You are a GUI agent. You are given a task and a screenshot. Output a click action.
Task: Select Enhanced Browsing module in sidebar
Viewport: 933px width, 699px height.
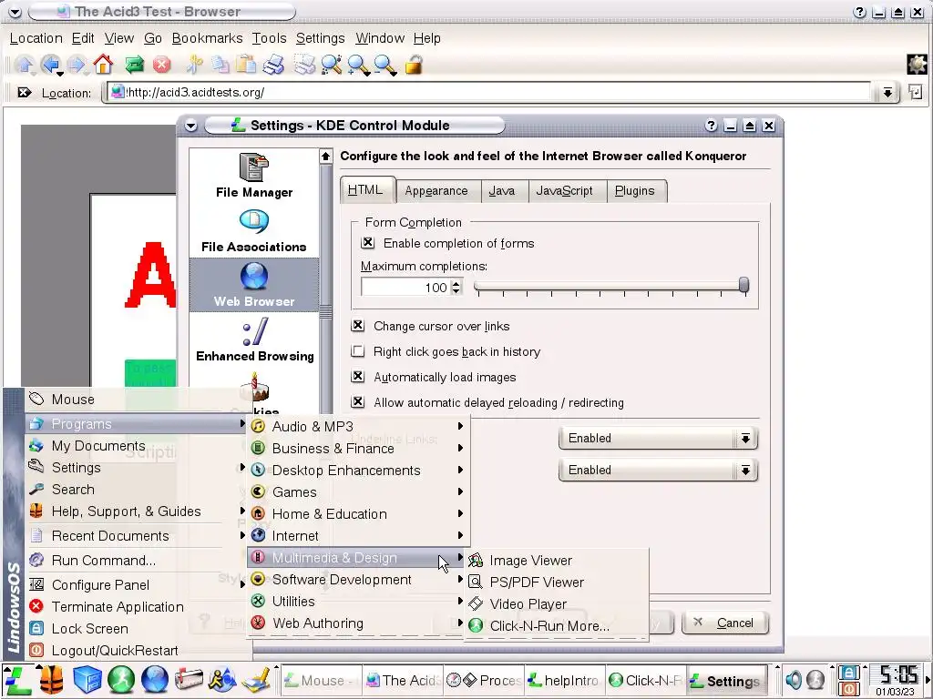click(x=254, y=340)
